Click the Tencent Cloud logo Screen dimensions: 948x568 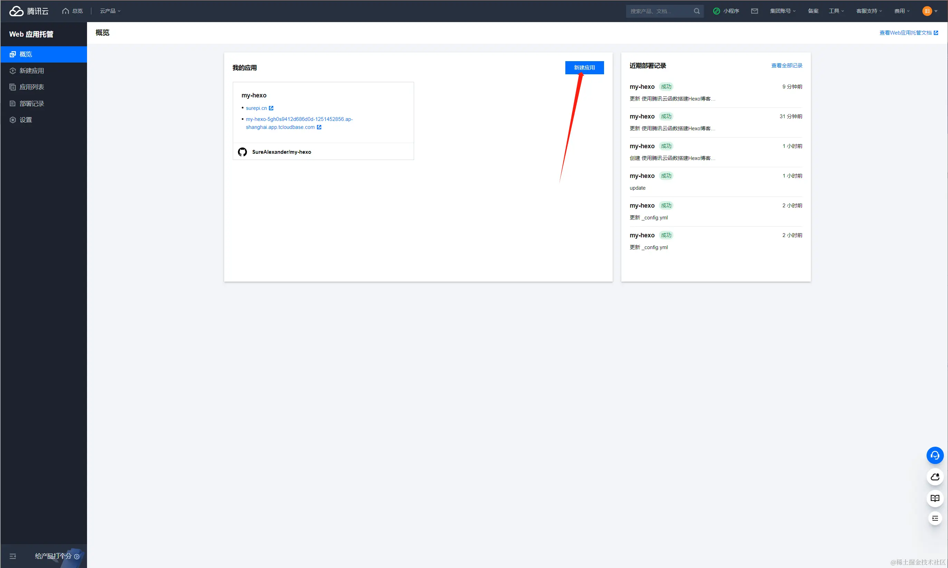[x=29, y=11]
